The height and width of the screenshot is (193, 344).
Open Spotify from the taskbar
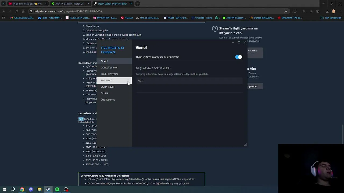pyautogui.click(x=57, y=190)
